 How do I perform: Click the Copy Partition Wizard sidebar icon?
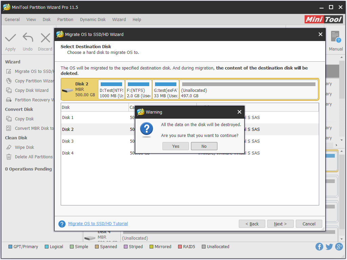pos(8,81)
